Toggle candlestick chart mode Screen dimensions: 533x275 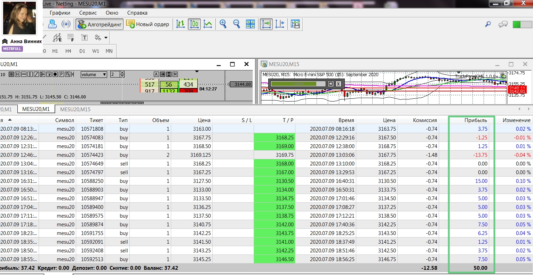pyautogui.click(x=194, y=24)
